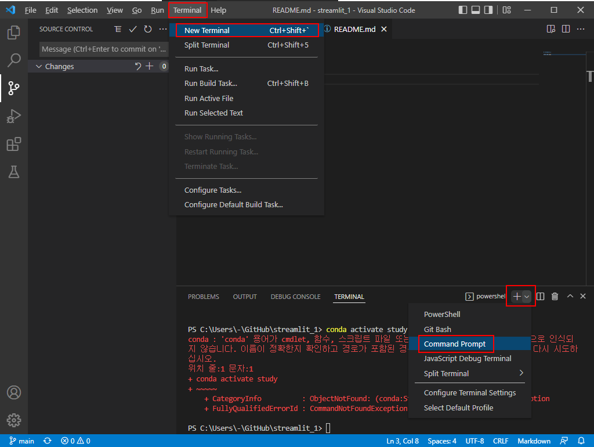The width and height of the screenshot is (594, 447).
Task: Toggle bottom panel visibility in title bar
Action: (x=476, y=10)
